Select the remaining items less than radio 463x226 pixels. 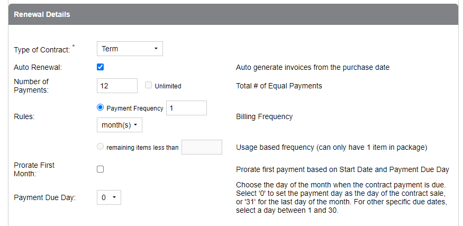(x=101, y=147)
